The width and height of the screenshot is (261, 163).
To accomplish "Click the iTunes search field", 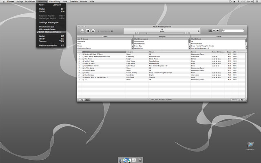I will 234,31.
